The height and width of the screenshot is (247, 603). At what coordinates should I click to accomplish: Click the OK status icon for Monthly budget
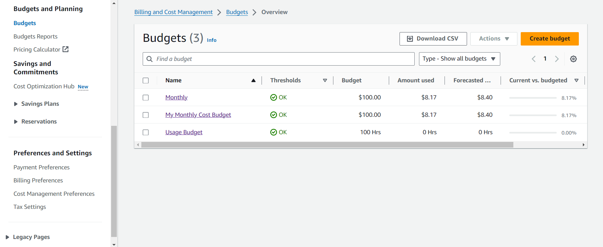pos(274,97)
